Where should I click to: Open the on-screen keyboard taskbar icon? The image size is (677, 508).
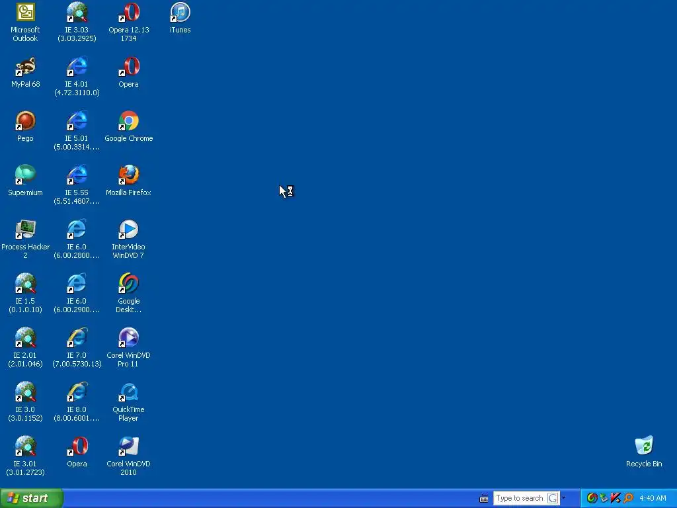point(484,499)
